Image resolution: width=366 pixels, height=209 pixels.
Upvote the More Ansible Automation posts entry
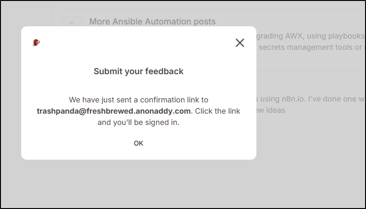click(x=72, y=22)
